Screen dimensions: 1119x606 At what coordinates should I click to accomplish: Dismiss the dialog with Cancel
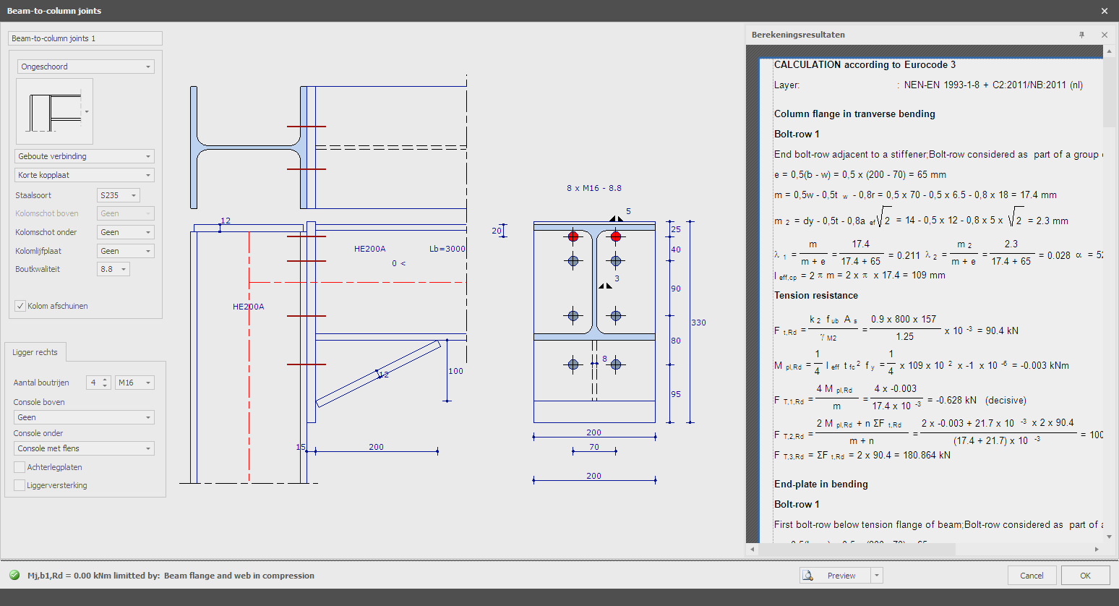pyautogui.click(x=1032, y=575)
